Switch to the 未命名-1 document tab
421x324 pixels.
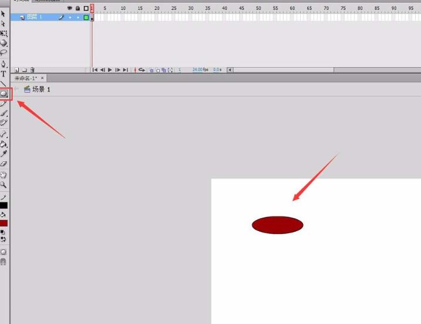point(26,78)
